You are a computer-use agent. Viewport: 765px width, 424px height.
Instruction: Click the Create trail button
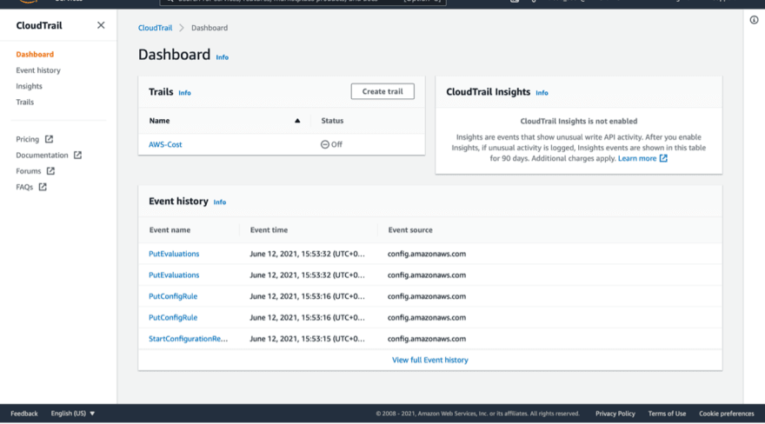click(382, 91)
